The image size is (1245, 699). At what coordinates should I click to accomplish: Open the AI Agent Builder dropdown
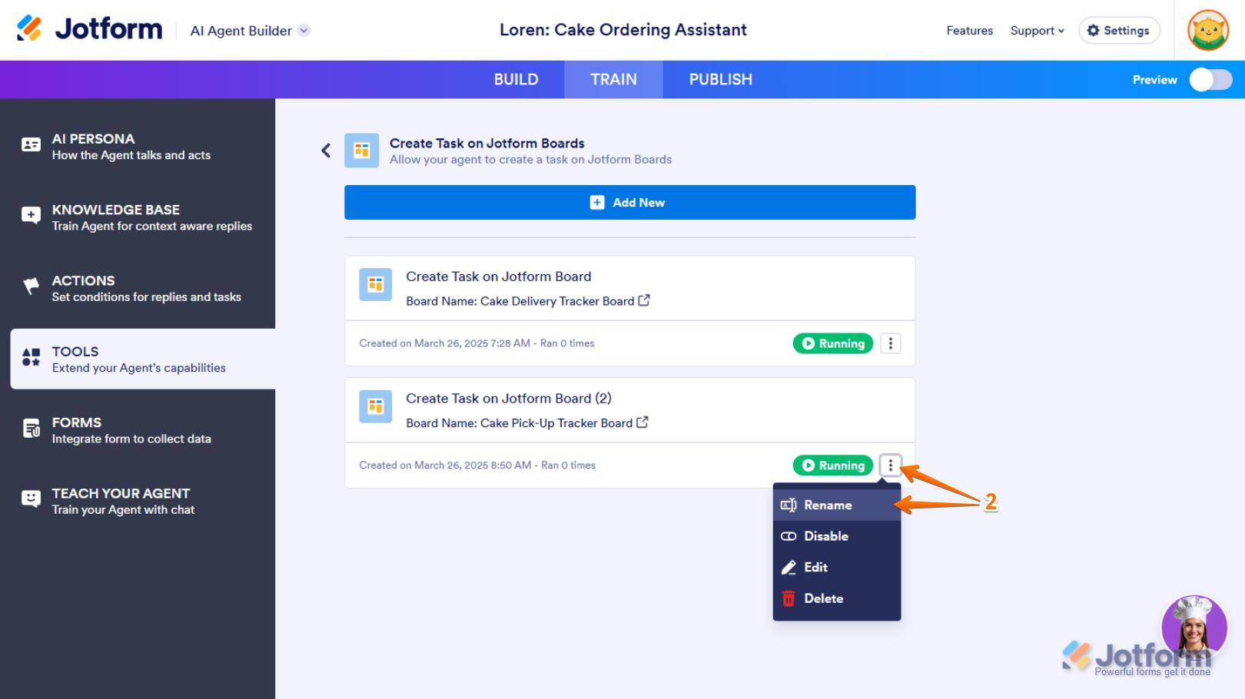(250, 31)
